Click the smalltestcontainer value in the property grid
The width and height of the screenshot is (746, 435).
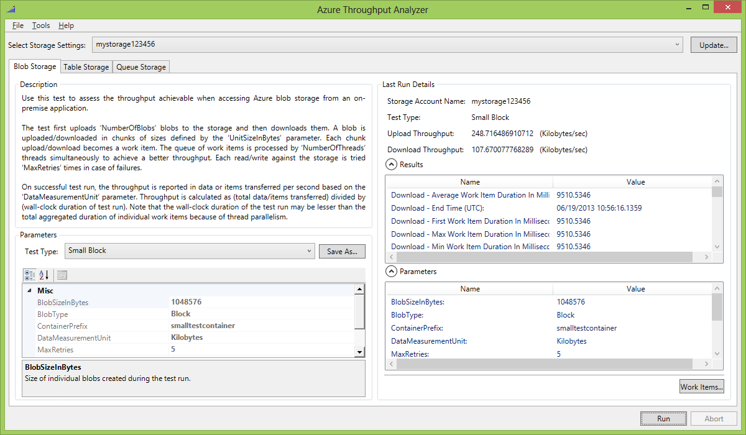[x=261, y=326]
